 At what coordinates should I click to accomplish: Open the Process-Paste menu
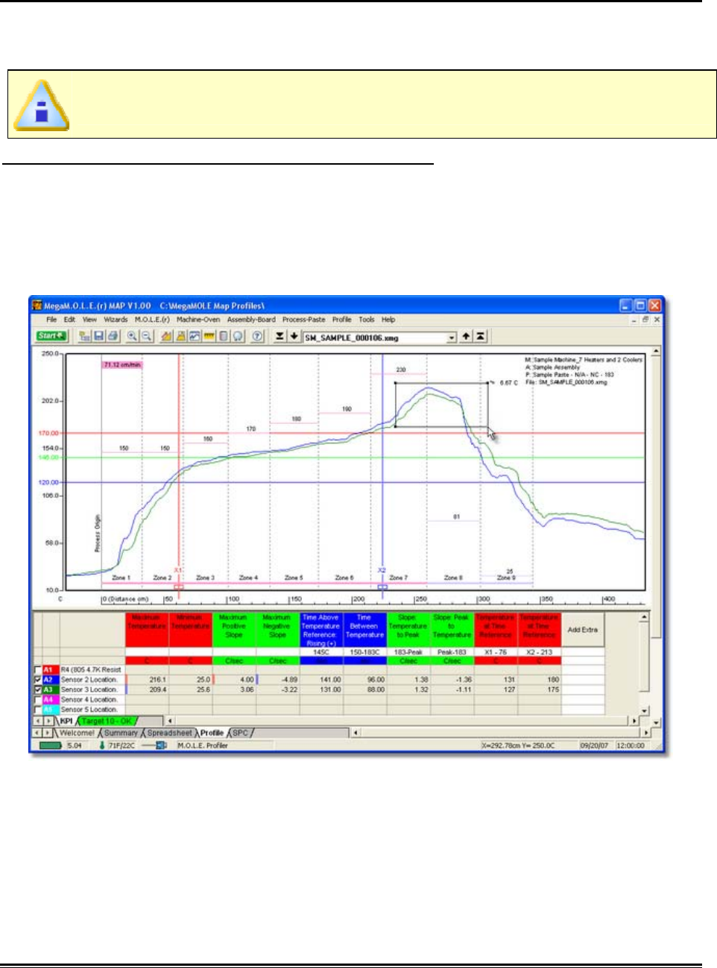(303, 319)
